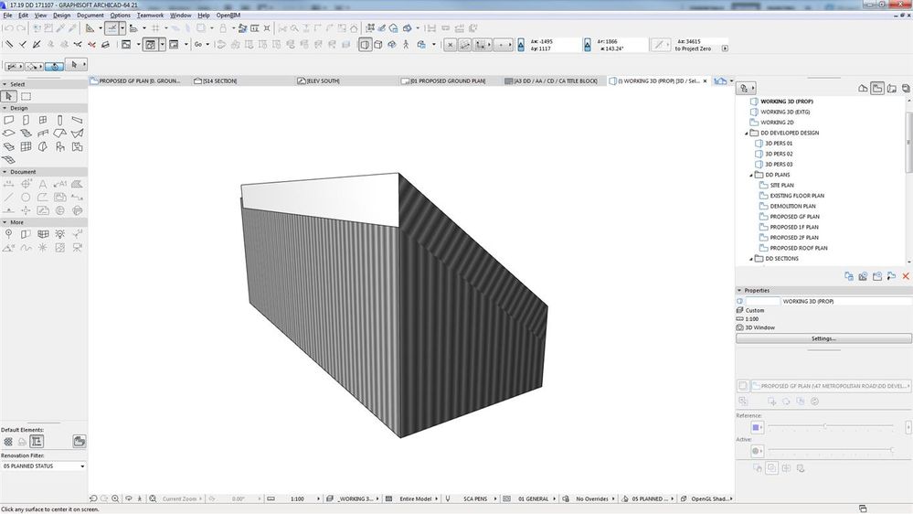Screen dimensions: 913x514
Task: Pick the Wall tool in Design section
Action: coord(9,120)
